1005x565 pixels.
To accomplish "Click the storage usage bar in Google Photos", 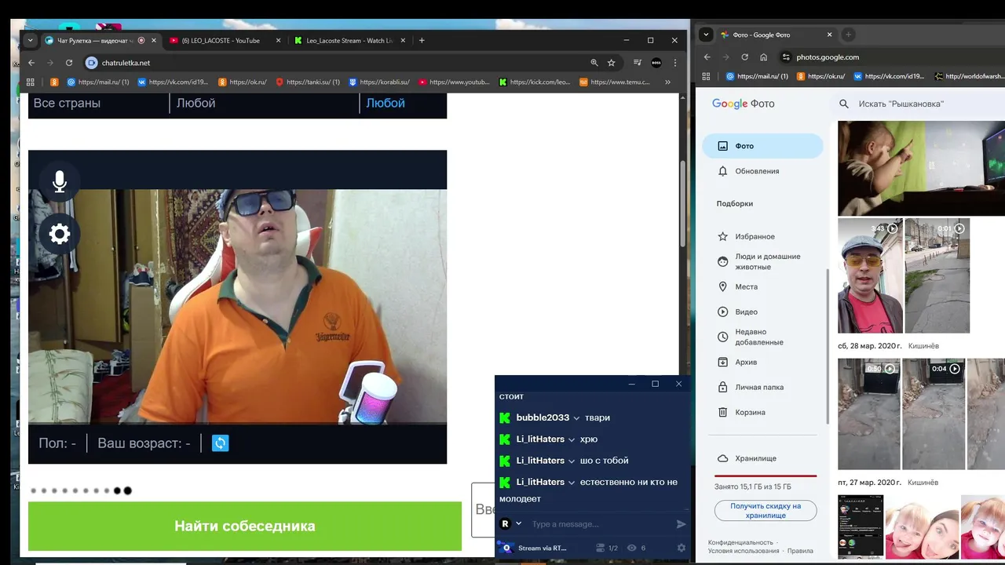I will pyautogui.click(x=766, y=476).
